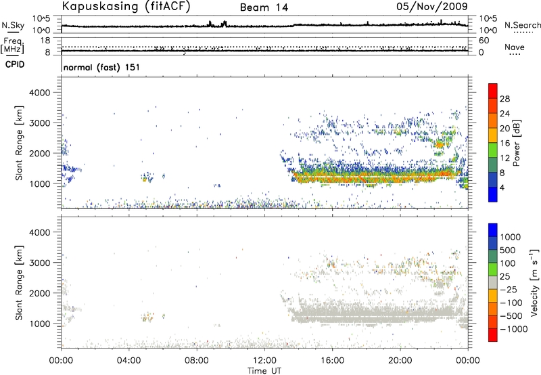
Task: Click the 24 label on power colorbar
Action: pos(504,114)
